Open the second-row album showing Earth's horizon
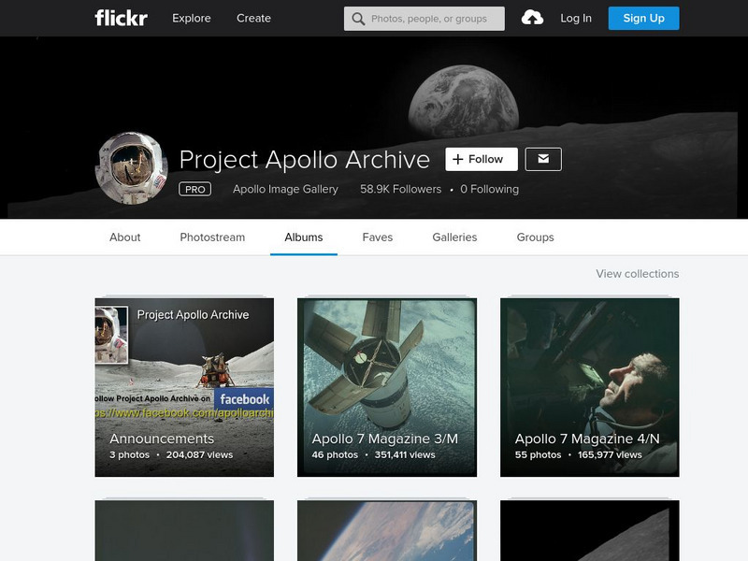 coord(387,530)
